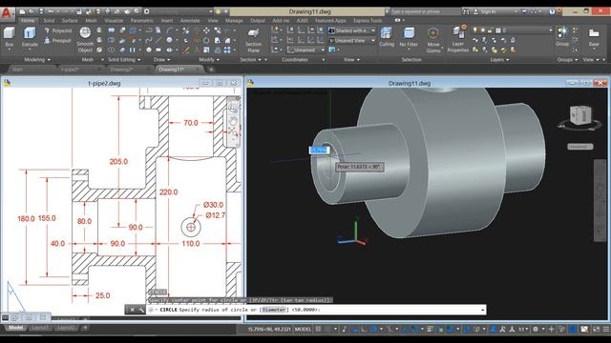Select the Polysolid tool
The width and height of the screenshot is (611, 343).
tap(58, 30)
